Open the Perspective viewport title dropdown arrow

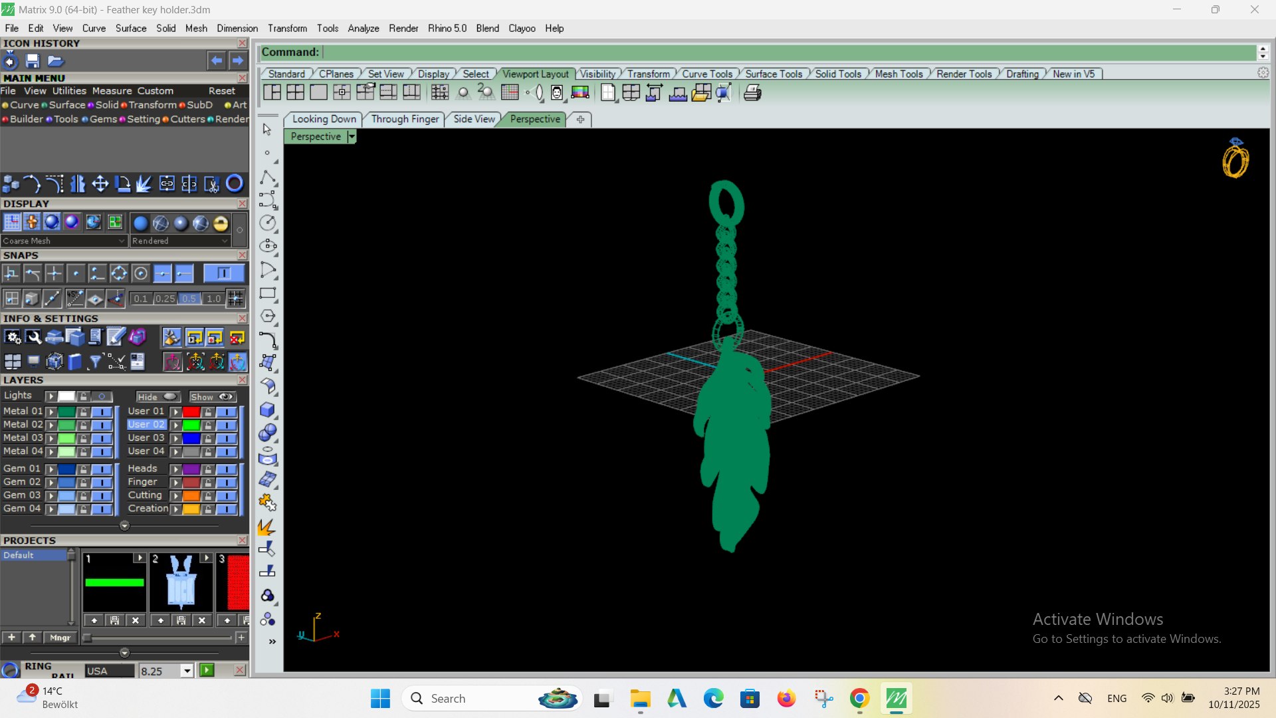[352, 136]
